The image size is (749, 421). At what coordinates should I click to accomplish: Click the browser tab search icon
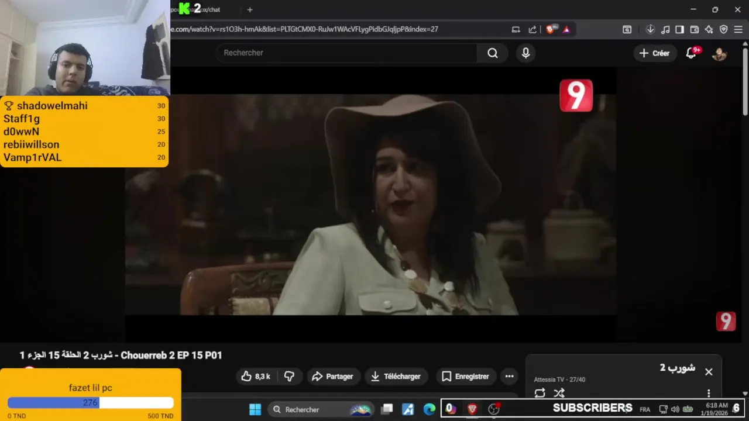click(627, 29)
